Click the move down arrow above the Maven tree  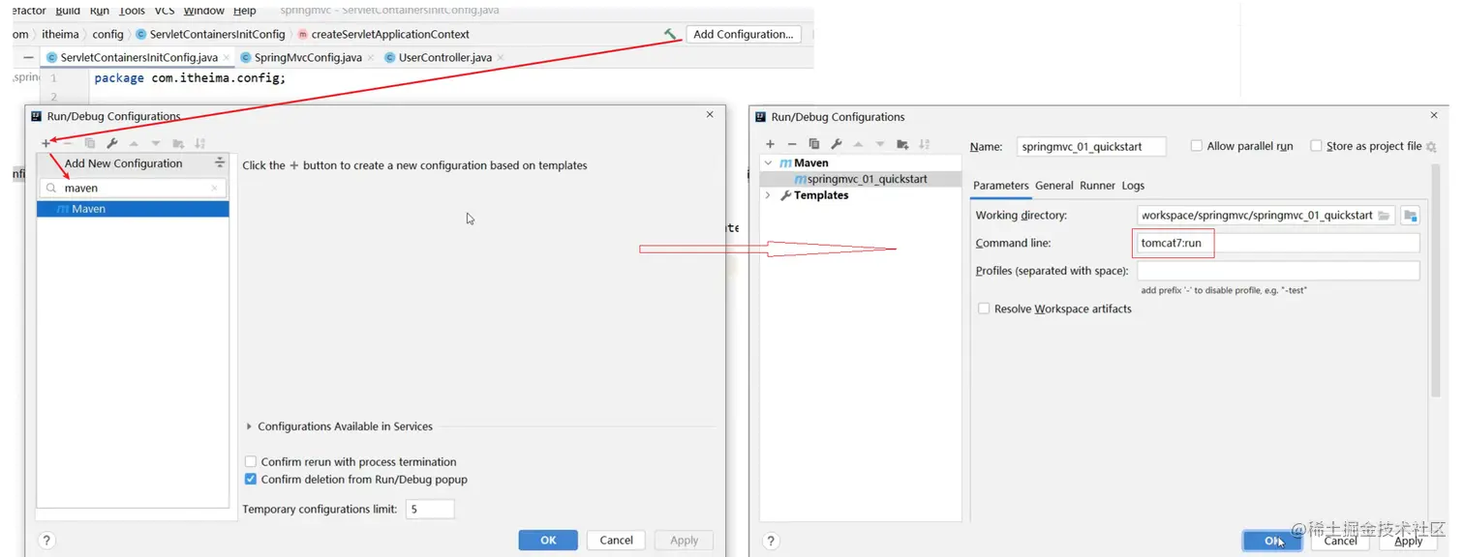coord(880,144)
